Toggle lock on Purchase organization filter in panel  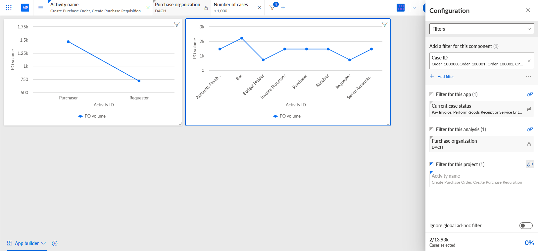click(529, 144)
